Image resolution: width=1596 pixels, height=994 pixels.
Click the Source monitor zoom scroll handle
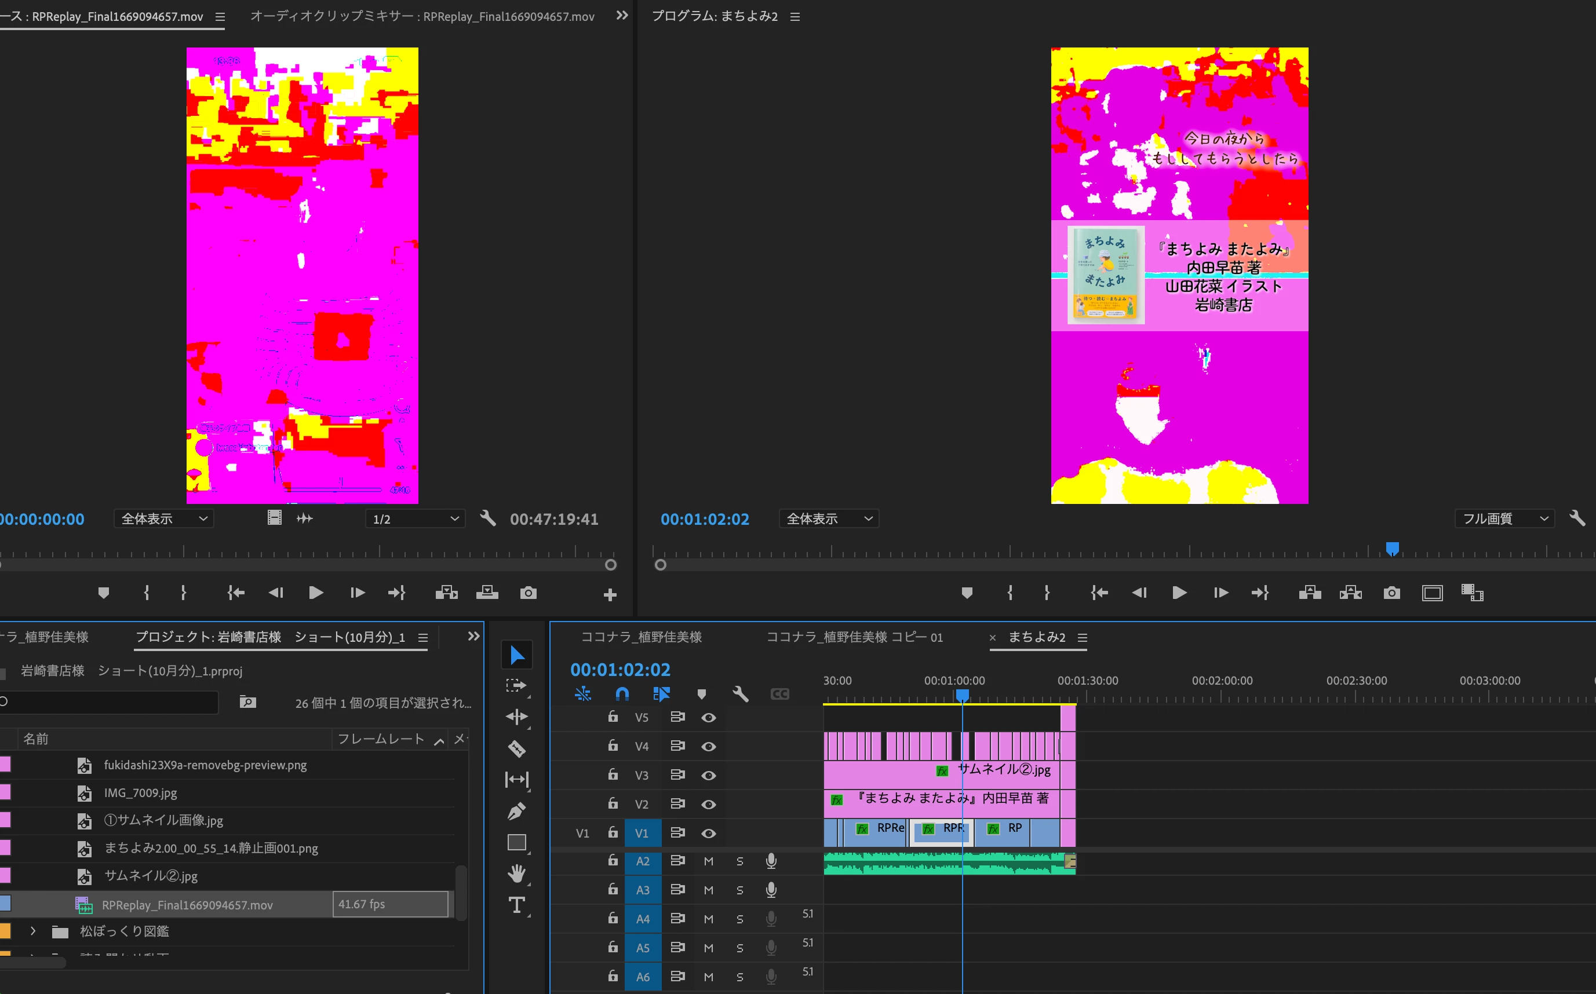point(610,565)
